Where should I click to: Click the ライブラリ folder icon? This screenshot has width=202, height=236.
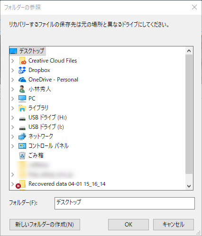pos(22,108)
